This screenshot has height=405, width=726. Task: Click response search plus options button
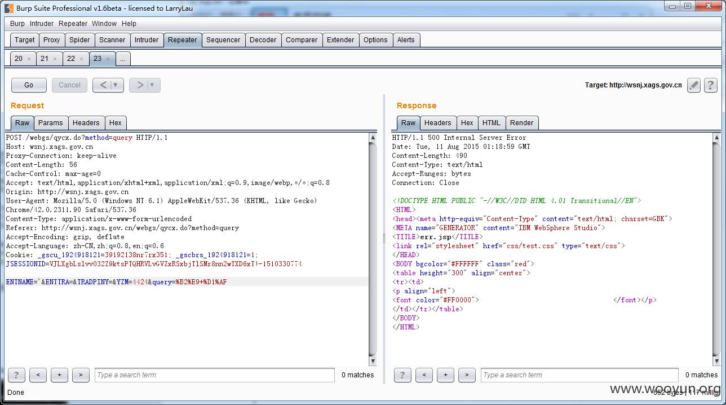[445, 375]
